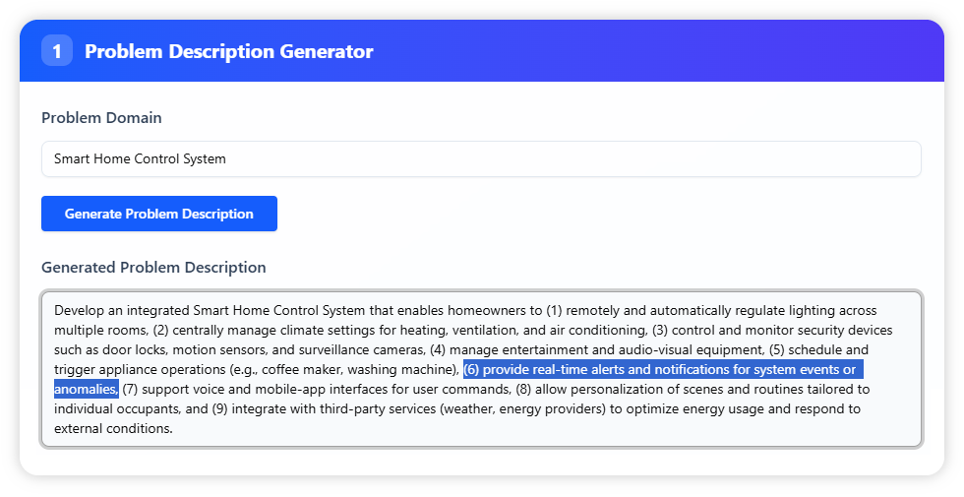Click the highlighted real-time alerts text
964x497 pixels.
[x=661, y=369]
